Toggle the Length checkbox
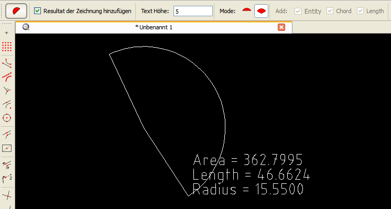The width and height of the screenshot is (391, 209). [360, 11]
